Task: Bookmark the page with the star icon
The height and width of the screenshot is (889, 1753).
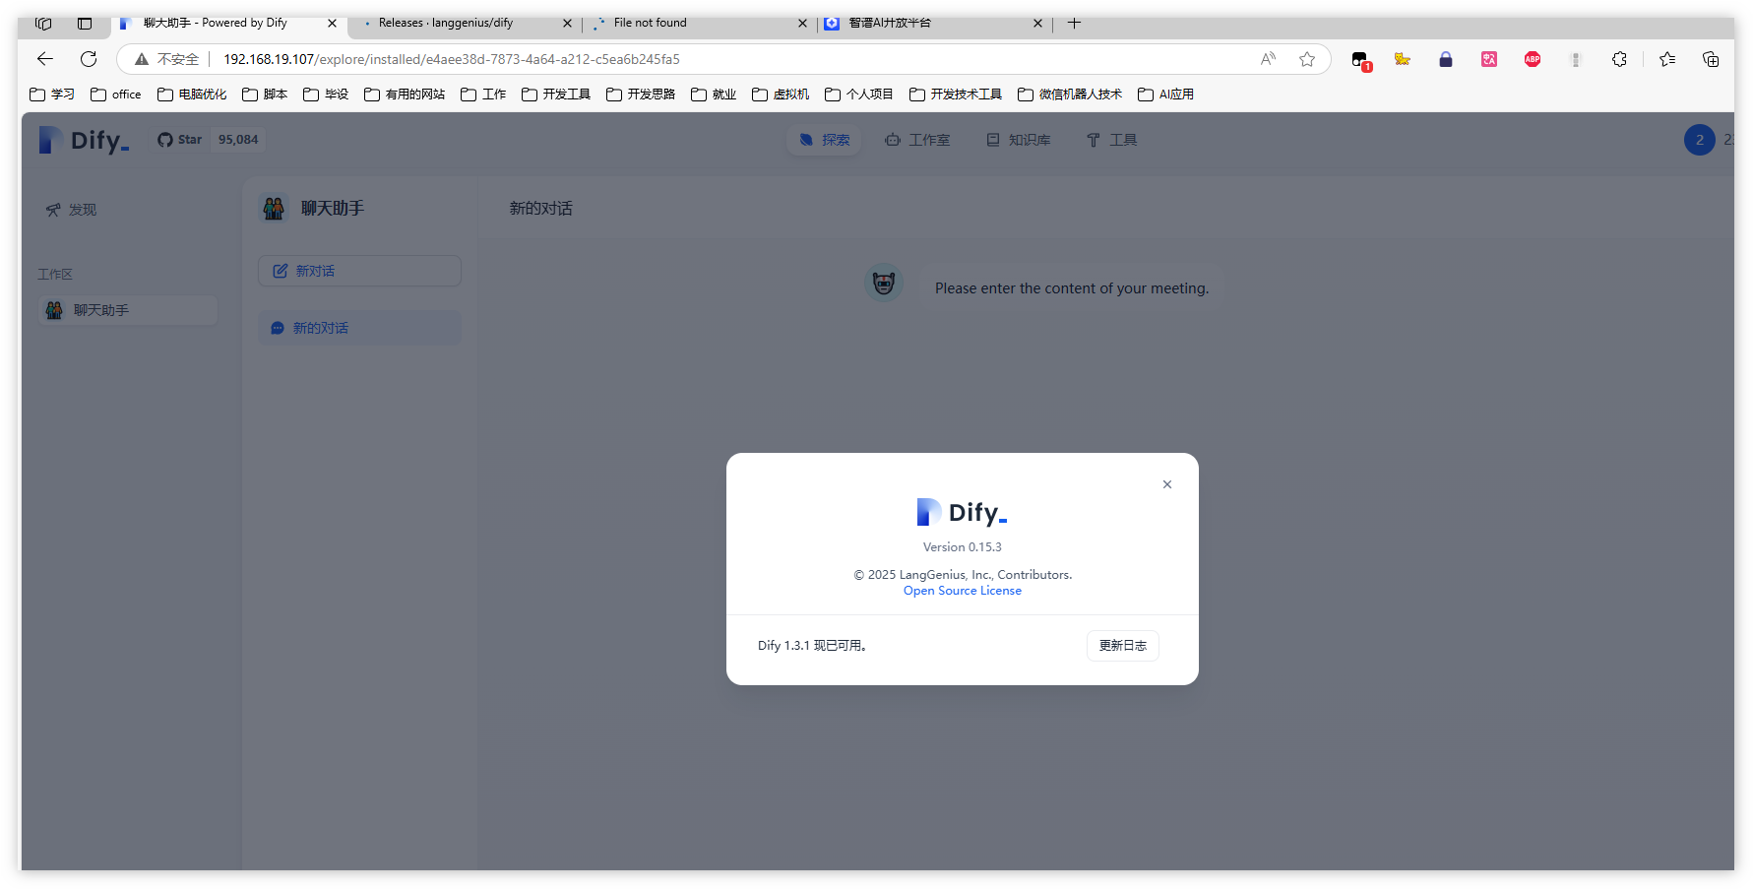Action: tap(1307, 59)
